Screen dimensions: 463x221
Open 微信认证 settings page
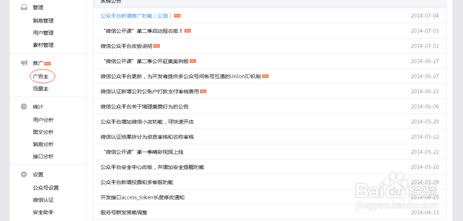pyautogui.click(x=43, y=200)
